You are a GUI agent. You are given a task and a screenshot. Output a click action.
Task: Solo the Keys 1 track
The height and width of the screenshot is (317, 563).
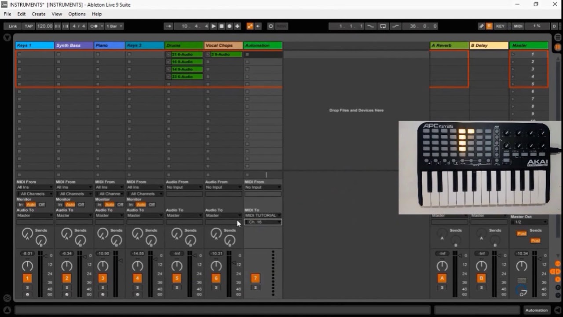[x=27, y=288]
